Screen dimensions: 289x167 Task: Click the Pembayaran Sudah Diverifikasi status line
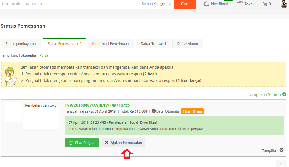click(113, 122)
